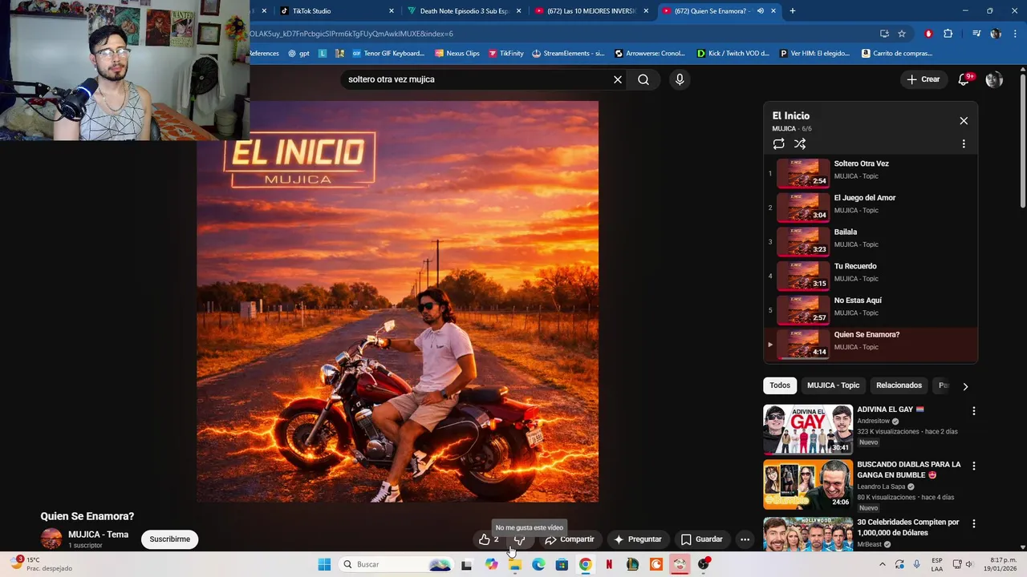Bookmark this page with the star
Image resolution: width=1027 pixels, height=577 pixels.
902,34
